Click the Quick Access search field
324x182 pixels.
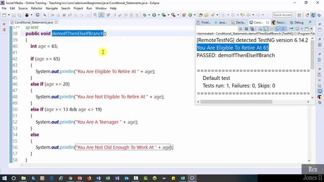pos(282,15)
